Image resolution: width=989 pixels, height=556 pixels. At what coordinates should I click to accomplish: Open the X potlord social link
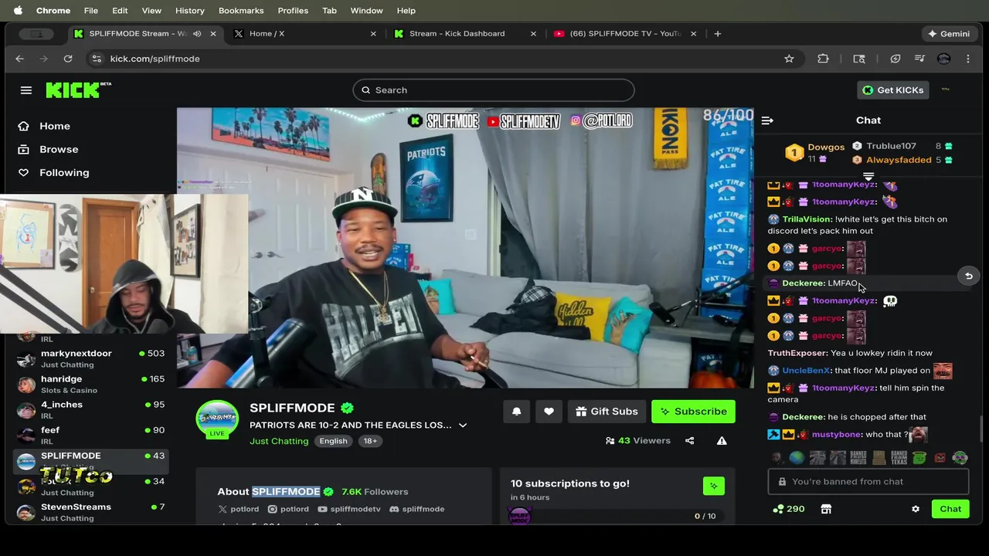pyautogui.click(x=239, y=509)
